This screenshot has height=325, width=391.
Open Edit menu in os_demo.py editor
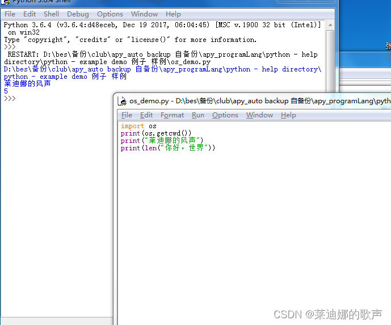[146, 115]
